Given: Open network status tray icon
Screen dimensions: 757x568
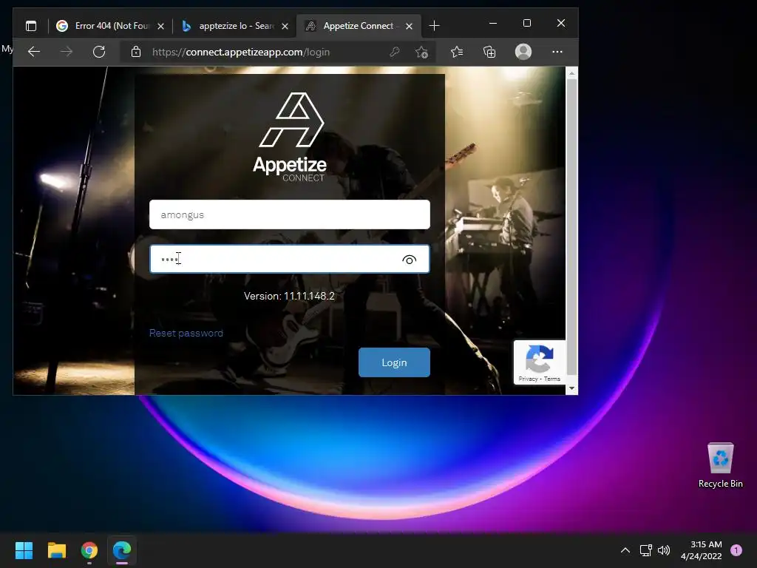Looking at the screenshot, I should (x=645, y=550).
